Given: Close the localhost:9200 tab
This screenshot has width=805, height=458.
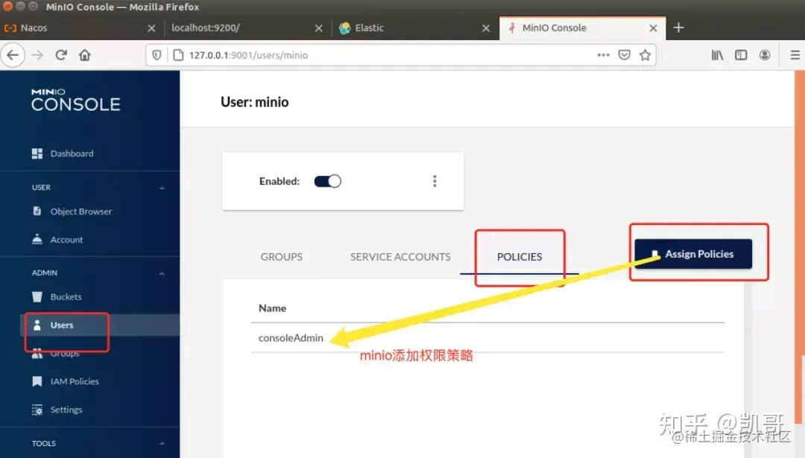Looking at the screenshot, I should (x=319, y=28).
